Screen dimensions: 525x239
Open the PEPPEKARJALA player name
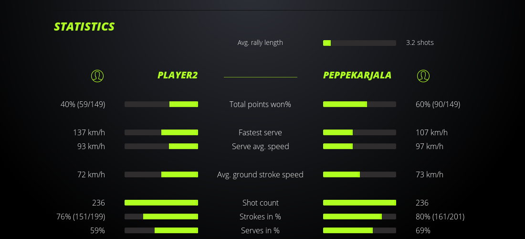[x=357, y=75]
